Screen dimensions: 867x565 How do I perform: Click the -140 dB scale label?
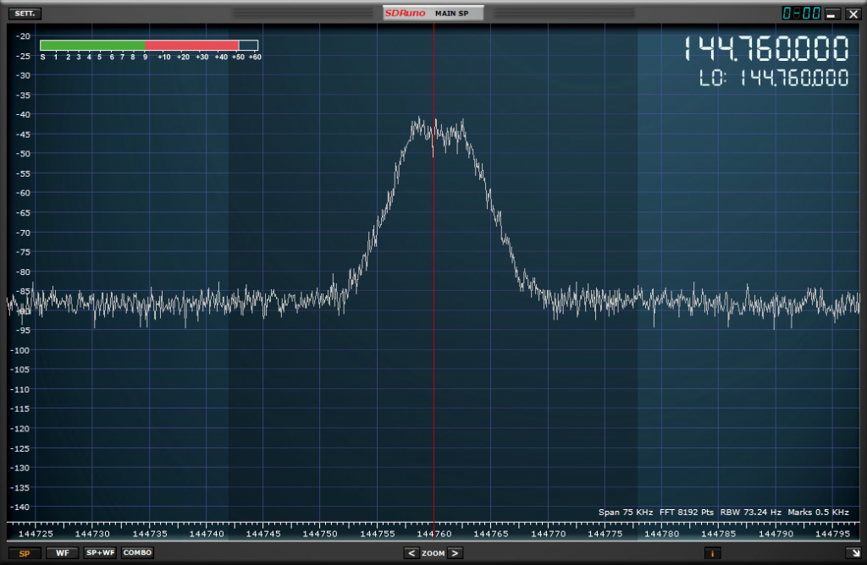[21, 507]
